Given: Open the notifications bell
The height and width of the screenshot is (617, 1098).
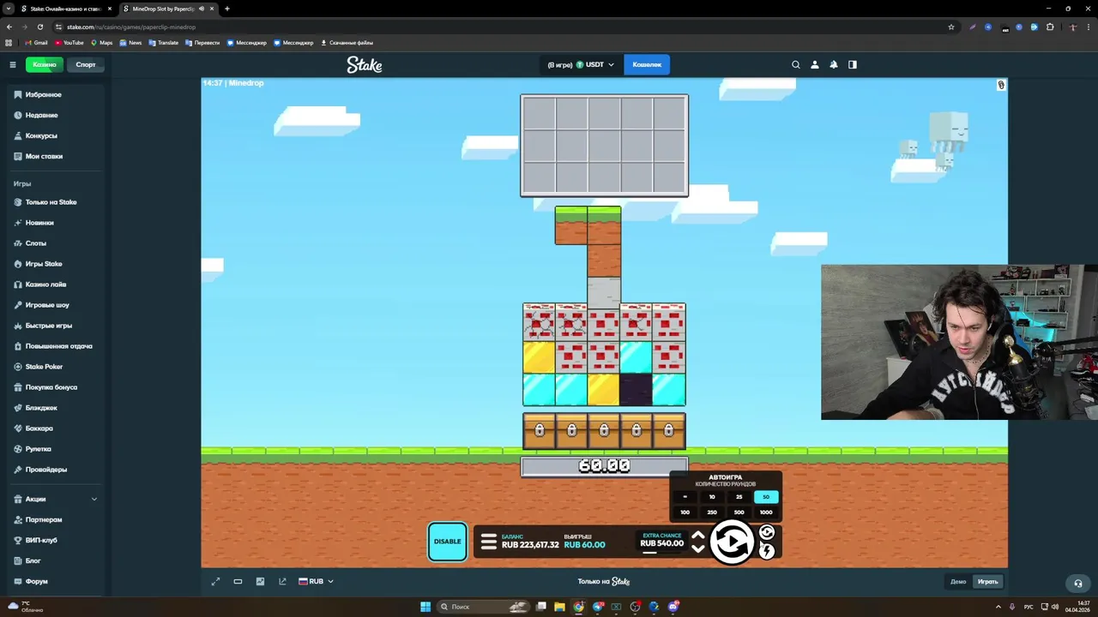Looking at the screenshot, I should point(834,64).
